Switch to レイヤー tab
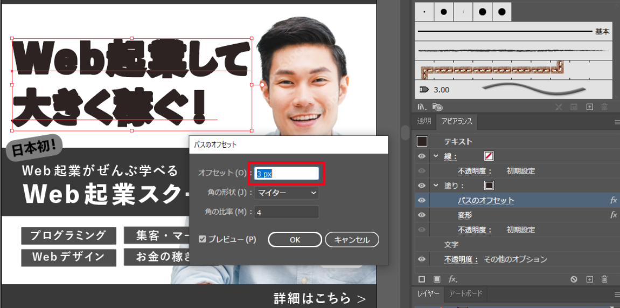This screenshot has height=308, width=620. click(x=428, y=294)
